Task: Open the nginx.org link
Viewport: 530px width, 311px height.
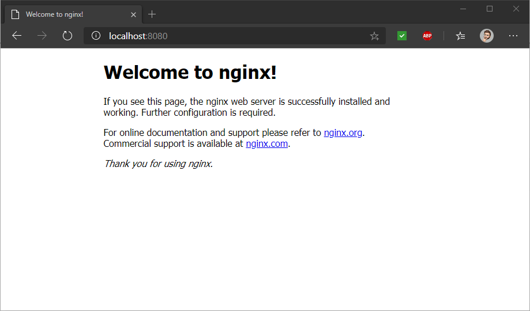Action: point(343,132)
